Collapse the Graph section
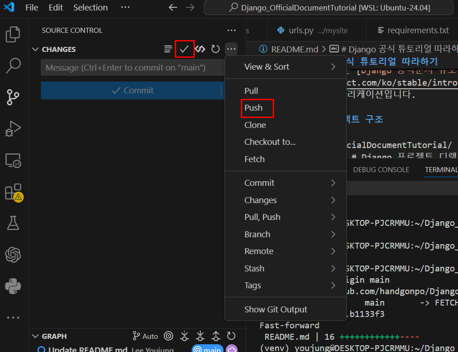The image size is (458, 352). [36, 336]
